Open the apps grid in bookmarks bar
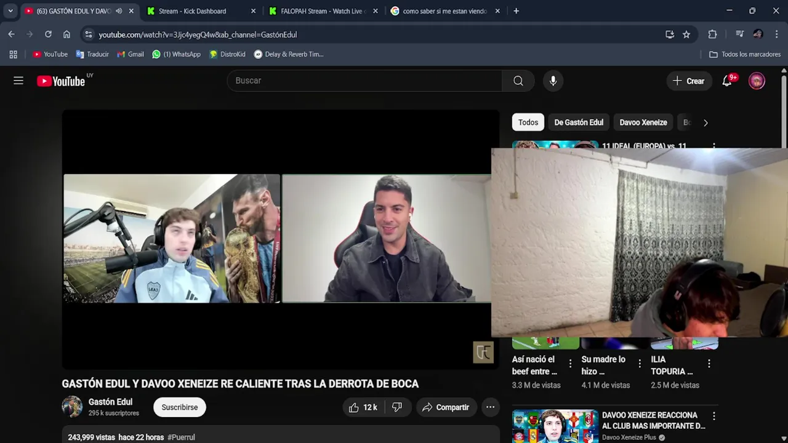The height and width of the screenshot is (443, 788). click(x=13, y=54)
